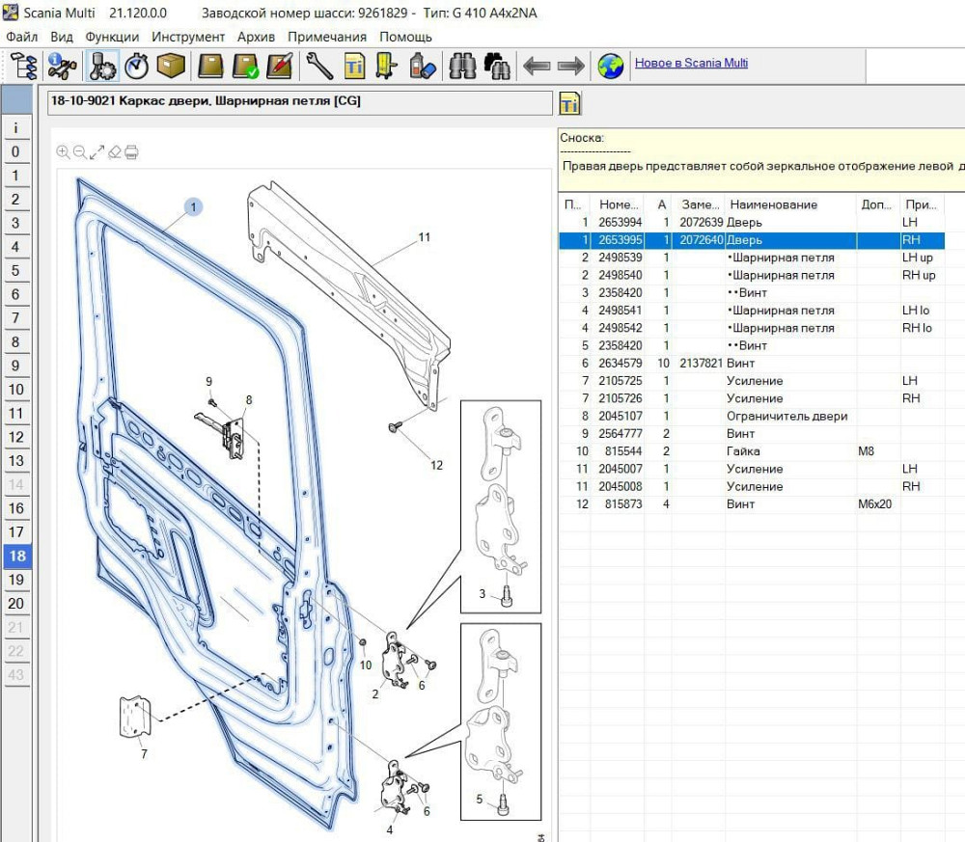Print the door frame diagram
This screenshot has width=965, height=842.
pos(132,151)
